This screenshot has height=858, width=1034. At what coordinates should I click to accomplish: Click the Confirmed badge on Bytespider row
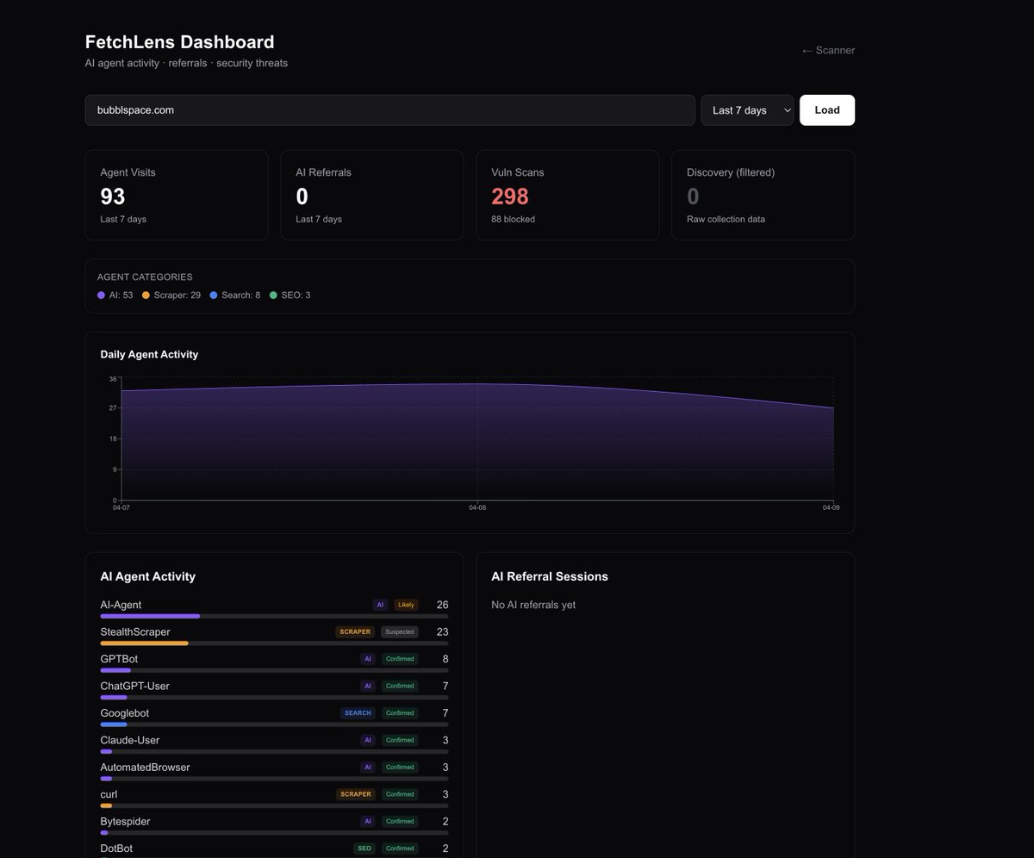click(x=400, y=821)
